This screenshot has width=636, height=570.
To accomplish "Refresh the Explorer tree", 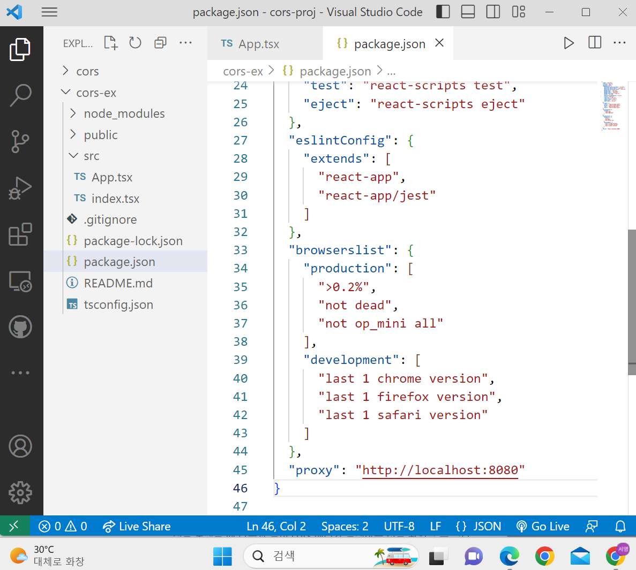I will tap(135, 43).
